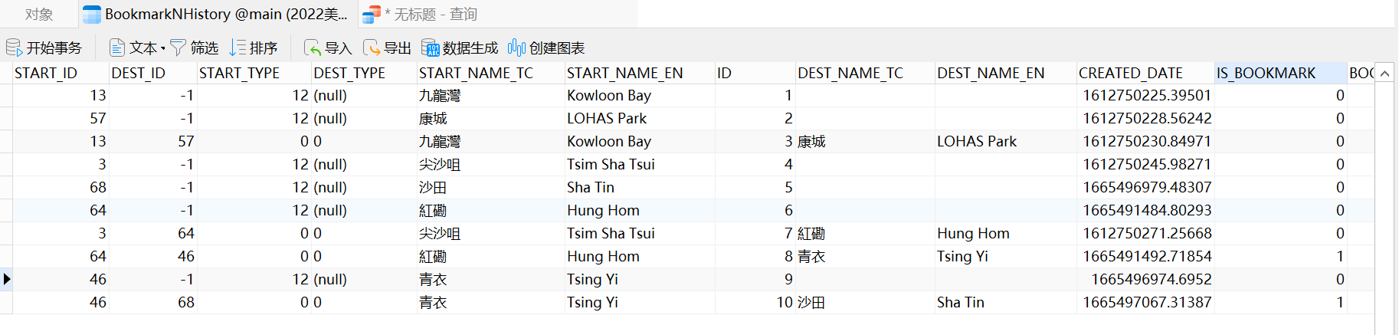This screenshot has height=335, width=1399.
Task: Click the Begin Transaction (开始事务) icon
Action: pyautogui.click(x=14, y=48)
